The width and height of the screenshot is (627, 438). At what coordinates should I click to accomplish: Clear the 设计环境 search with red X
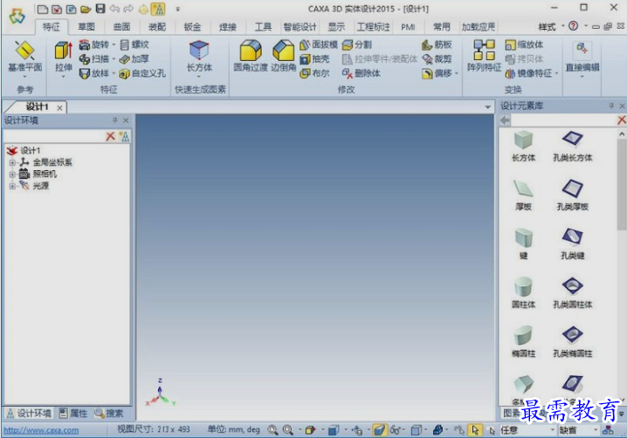pos(110,137)
